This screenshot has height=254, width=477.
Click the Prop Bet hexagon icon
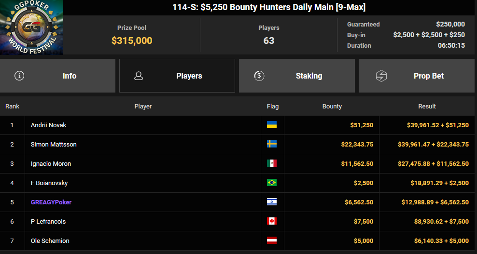click(x=381, y=76)
